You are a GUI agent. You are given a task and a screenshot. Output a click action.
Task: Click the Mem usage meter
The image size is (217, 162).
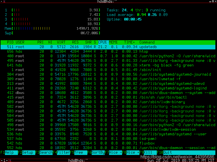53,29
